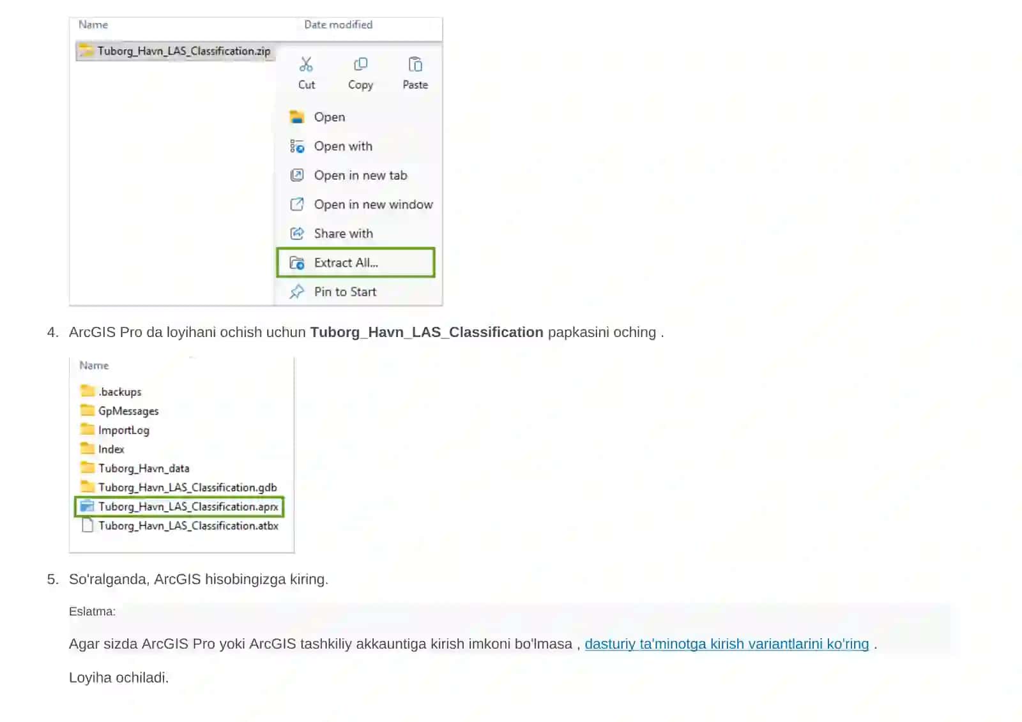The width and height of the screenshot is (1022, 722).
Task: Click the folder icon beside Open
Action: click(x=297, y=117)
